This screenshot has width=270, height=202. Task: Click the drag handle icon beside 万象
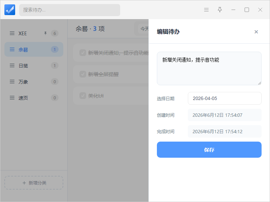coord(12,82)
